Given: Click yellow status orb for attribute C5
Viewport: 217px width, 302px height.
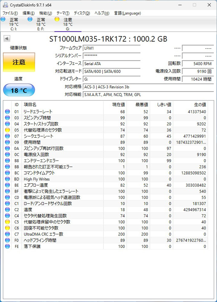Looking at the screenshot, I should [7, 222].
